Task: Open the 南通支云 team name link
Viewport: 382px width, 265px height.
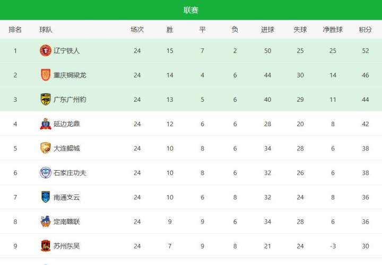Action: coord(67,197)
